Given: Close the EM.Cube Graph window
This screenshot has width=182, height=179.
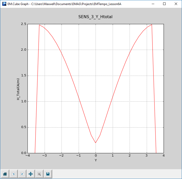Looking at the screenshot, I should [176, 4].
